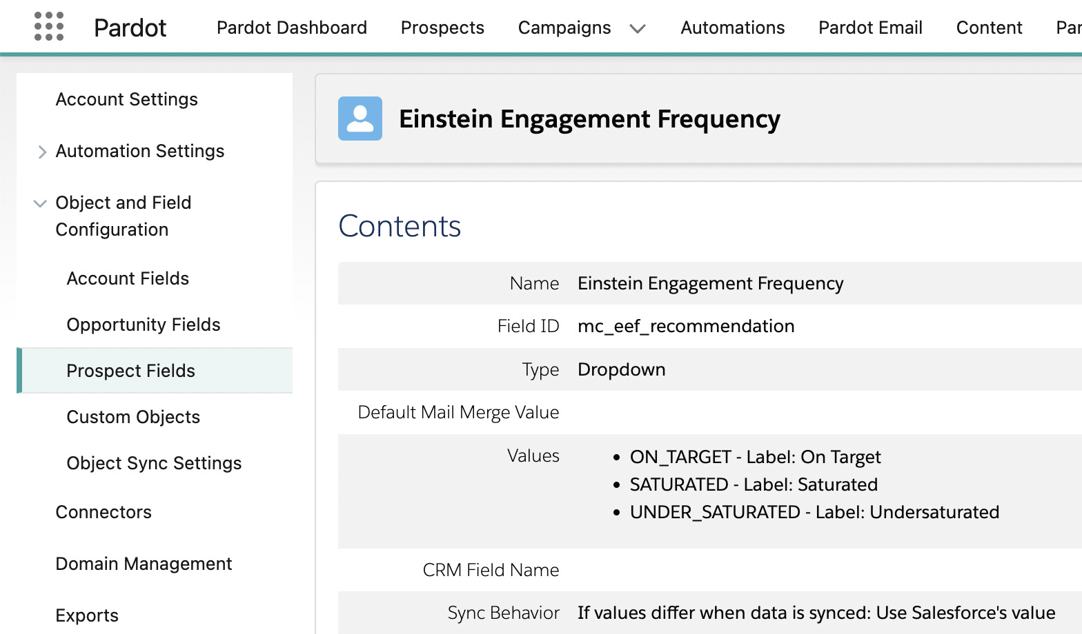Open Object Sync Settings in sidebar
The width and height of the screenshot is (1082, 634).
[x=154, y=463]
